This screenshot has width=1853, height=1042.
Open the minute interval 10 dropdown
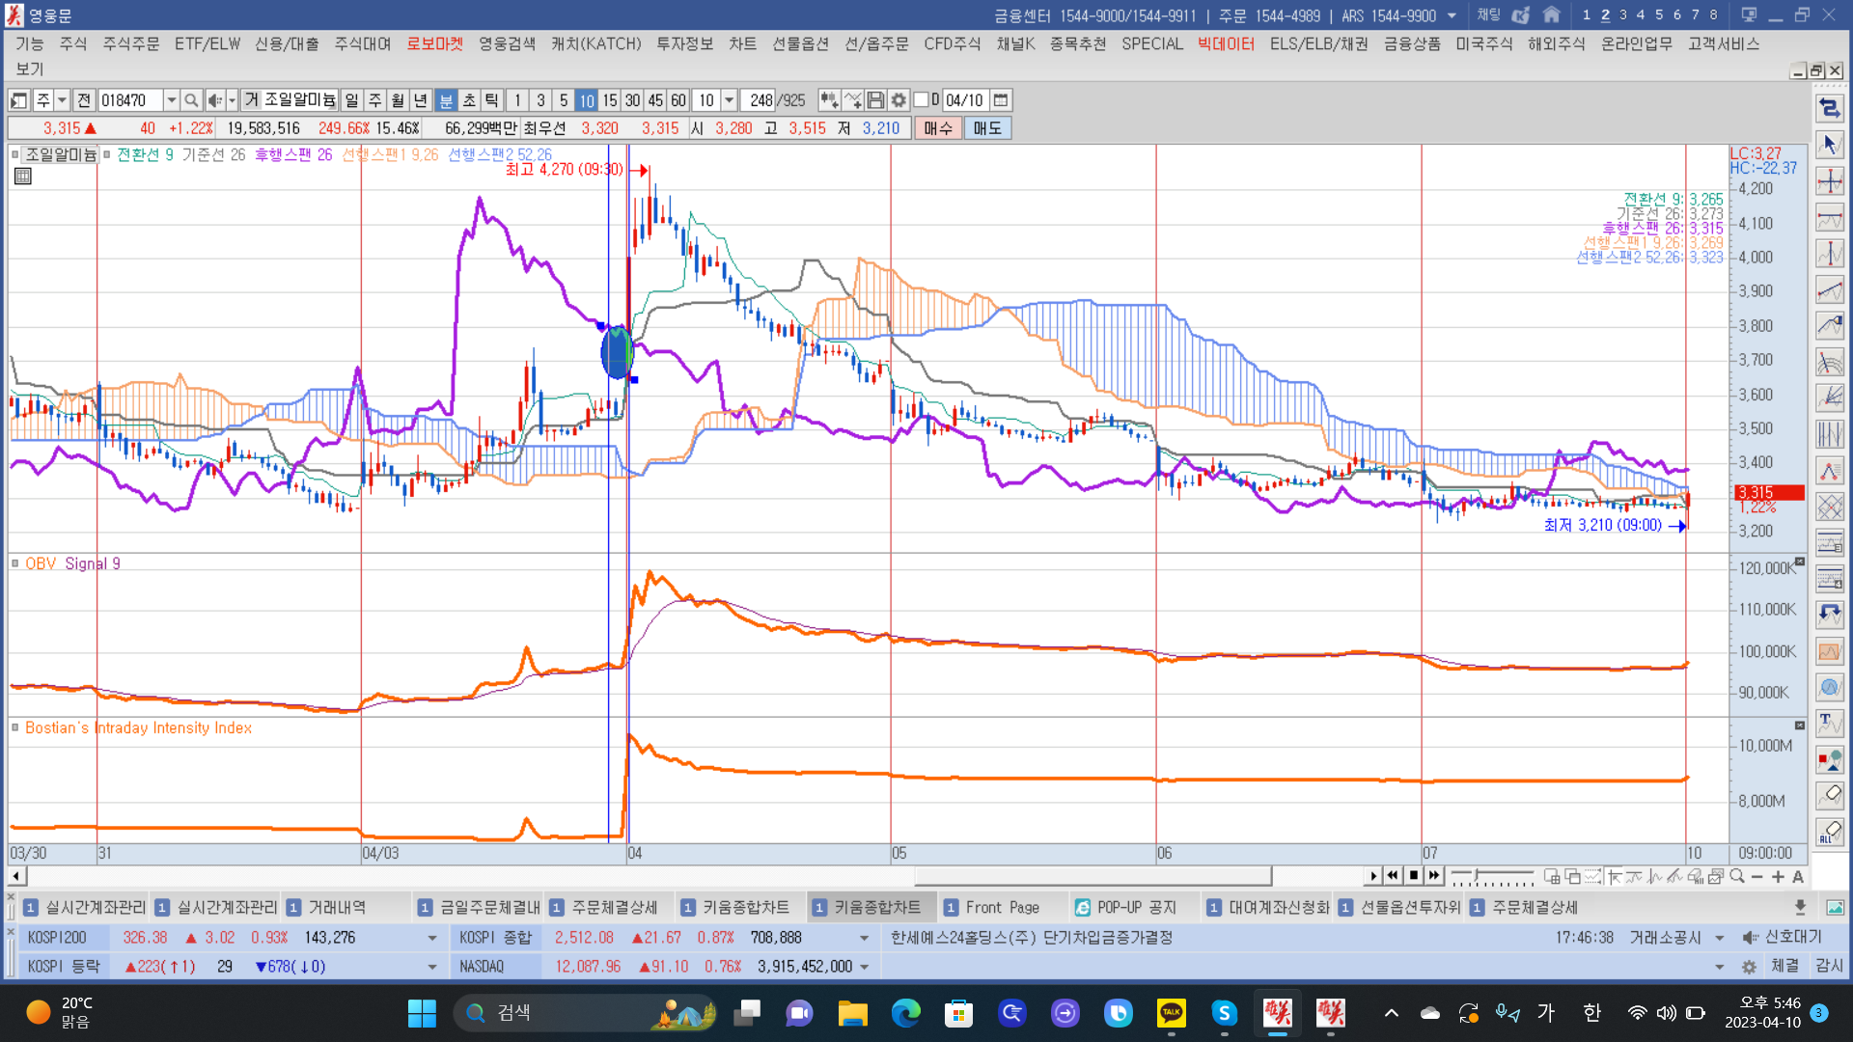pyautogui.click(x=730, y=100)
